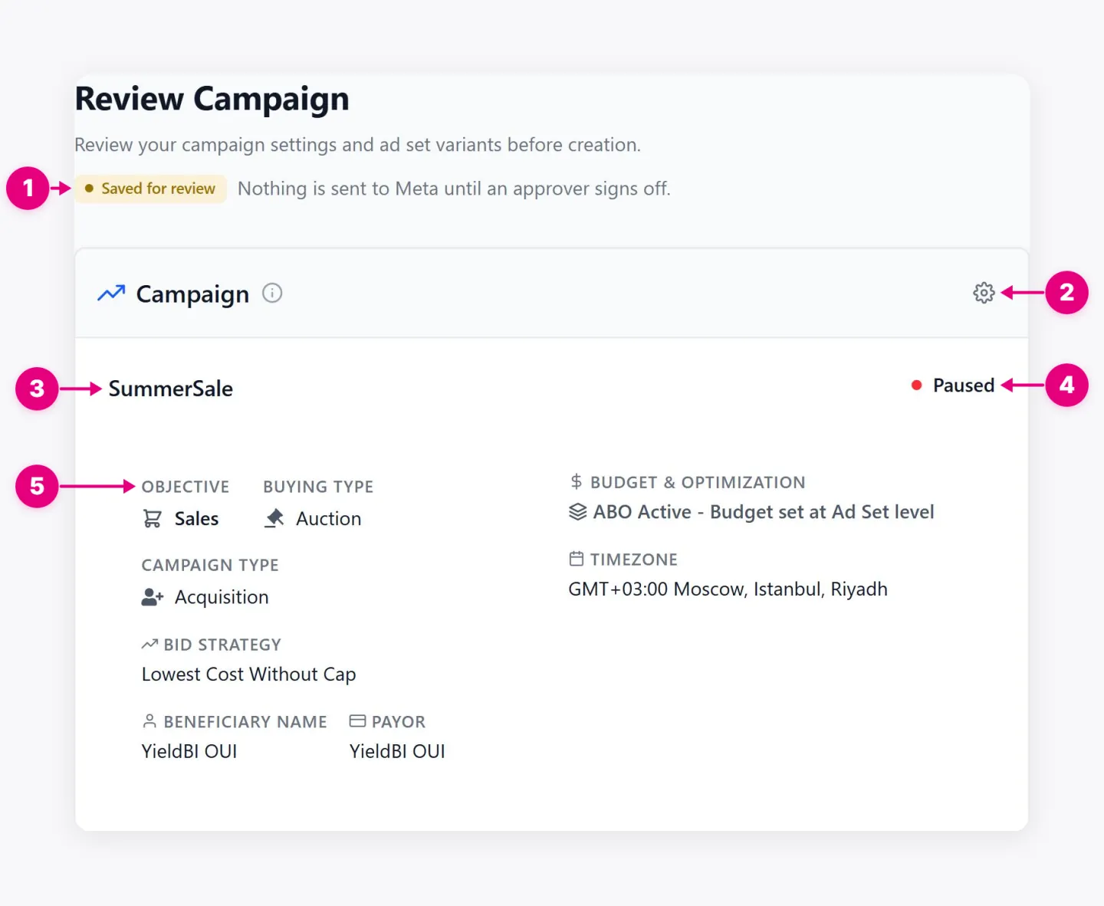Click the OBJECTIVE field label

click(186, 487)
